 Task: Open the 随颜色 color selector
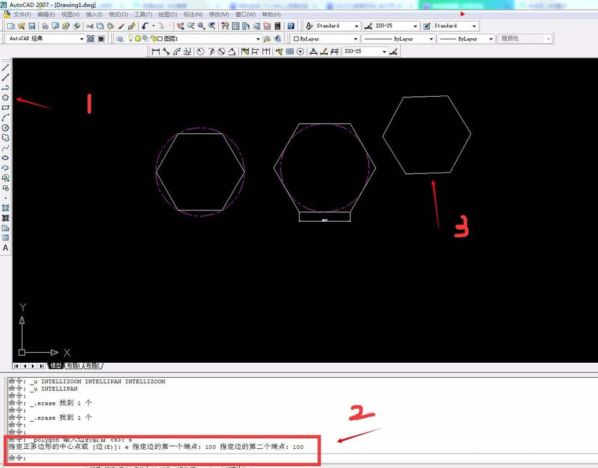click(x=548, y=38)
